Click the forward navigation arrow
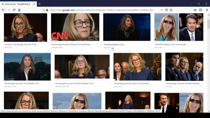The height and width of the screenshot is (118, 210). pyautogui.click(x=9, y=10)
